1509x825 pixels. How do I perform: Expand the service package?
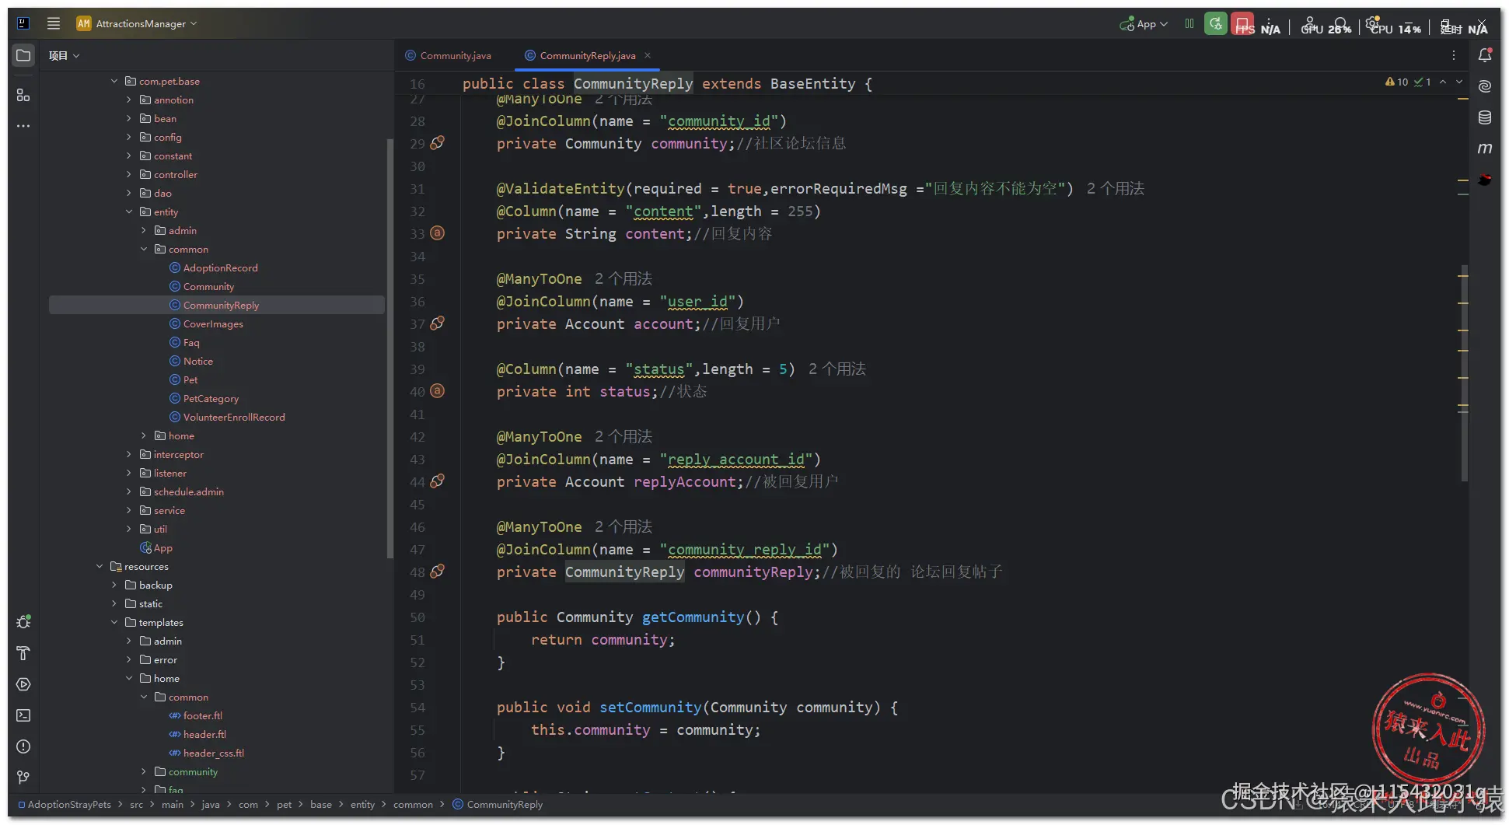click(x=129, y=510)
